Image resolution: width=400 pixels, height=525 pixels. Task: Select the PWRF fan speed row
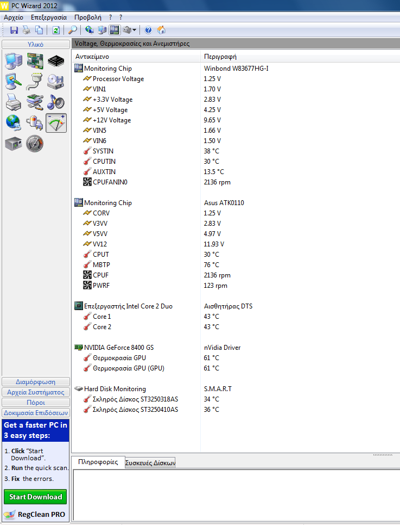point(236,286)
